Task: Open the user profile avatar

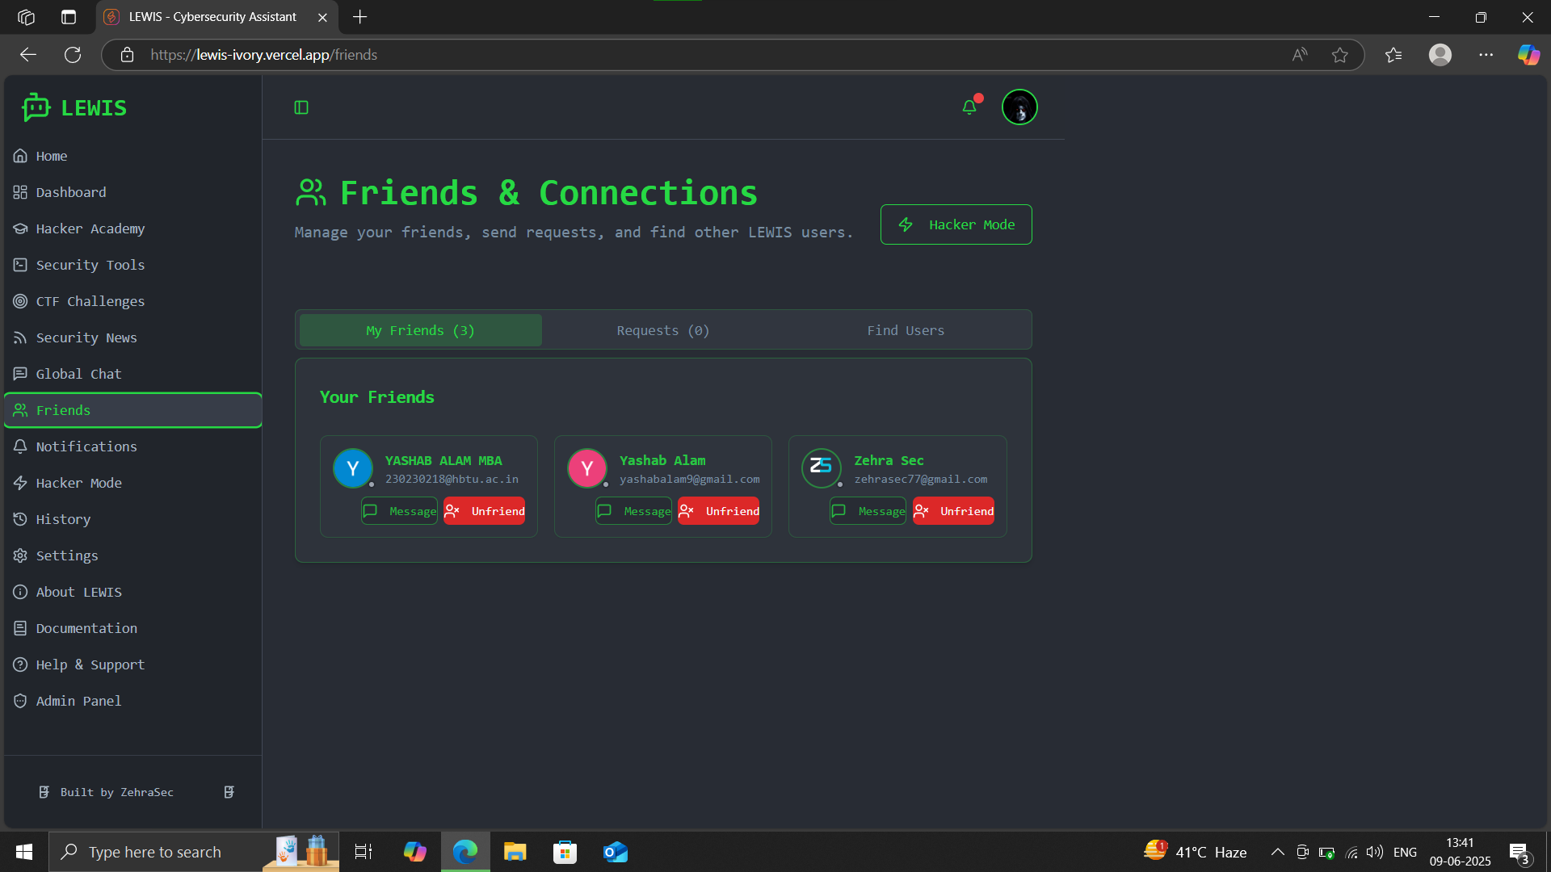Action: (1019, 107)
